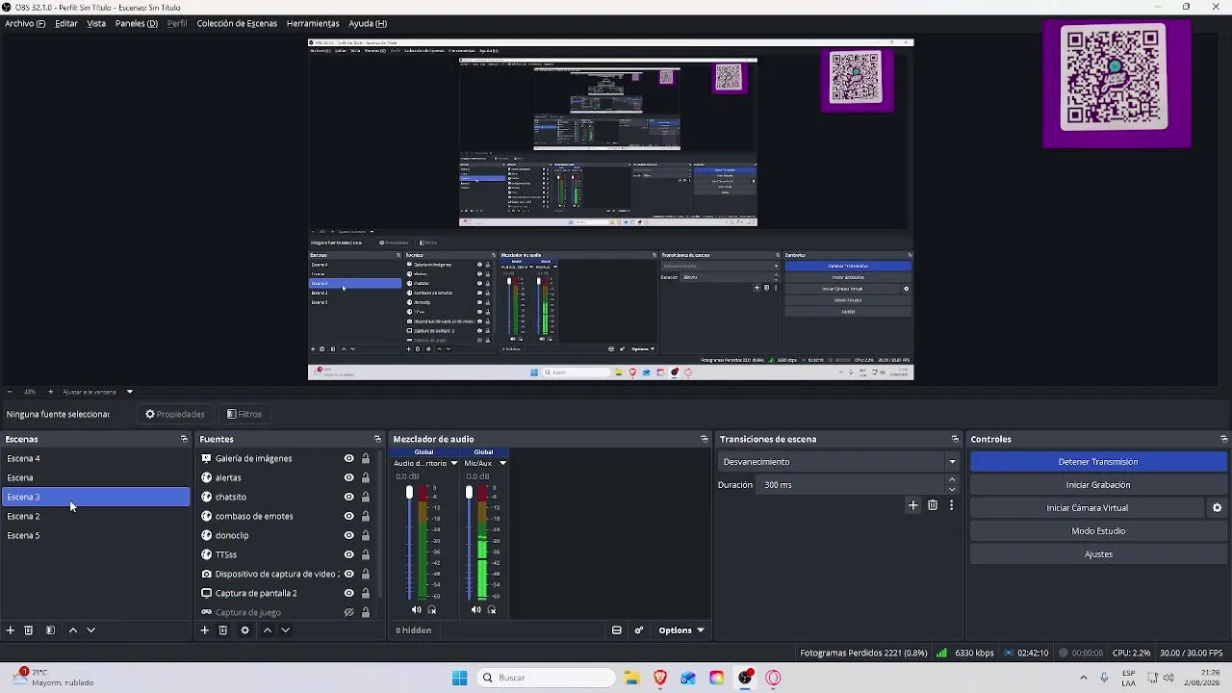
Task: Open the Filtros button below the preview
Action: pyautogui.click(x=244, y=414)
